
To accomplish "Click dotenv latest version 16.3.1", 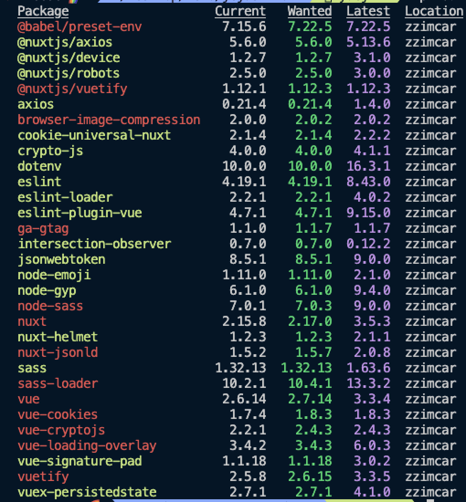I will pyautogui.click(x=368, y=166).
